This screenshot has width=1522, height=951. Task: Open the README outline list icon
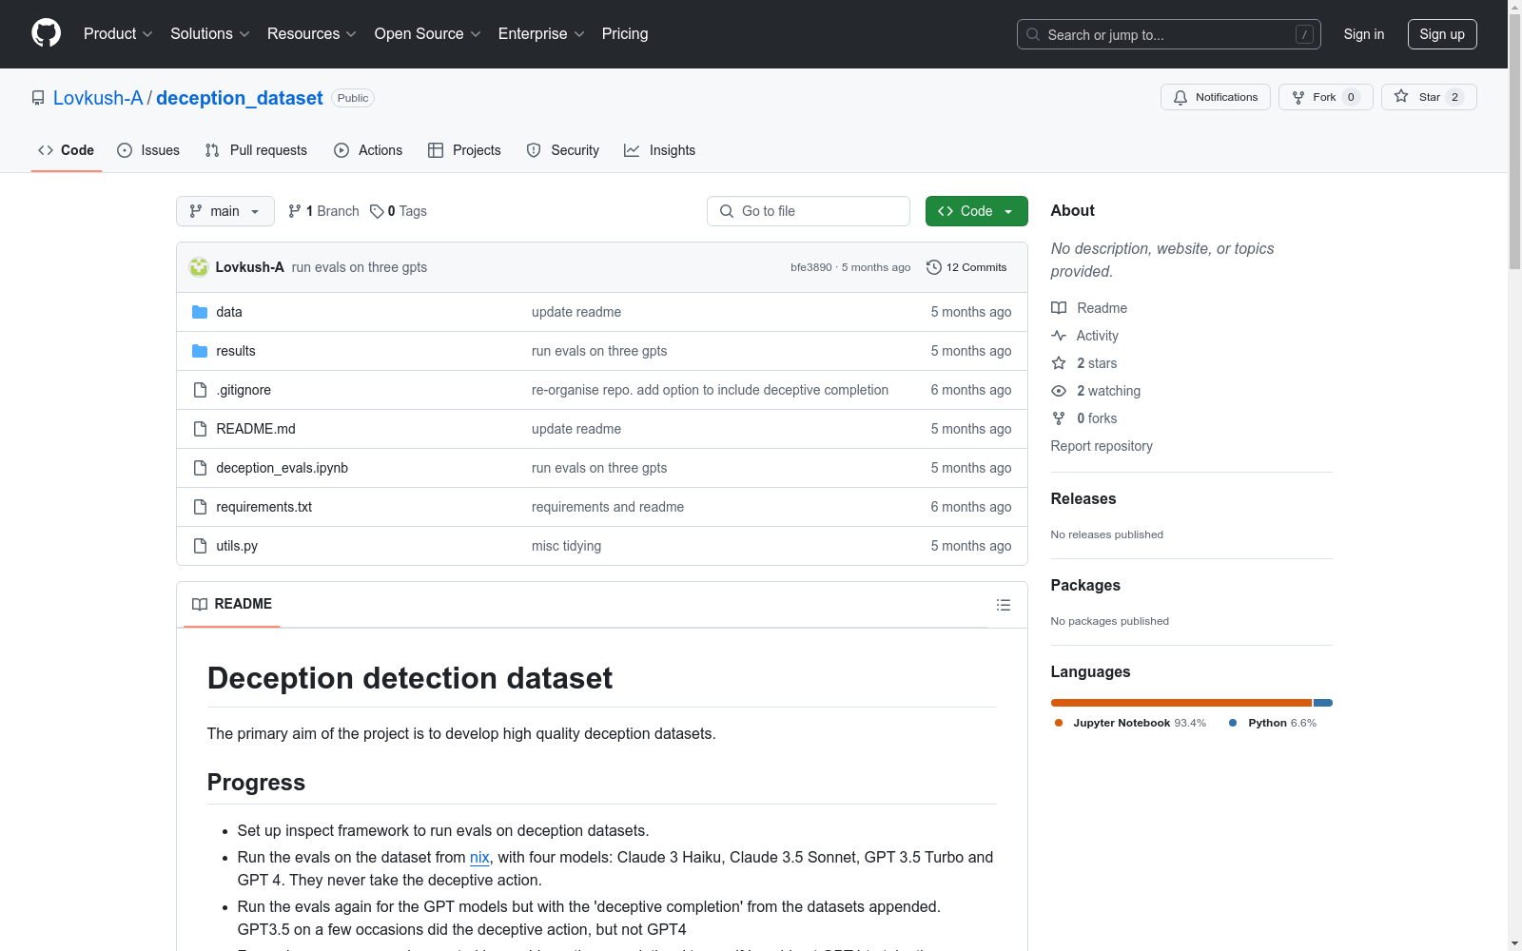pos(1003,605)
